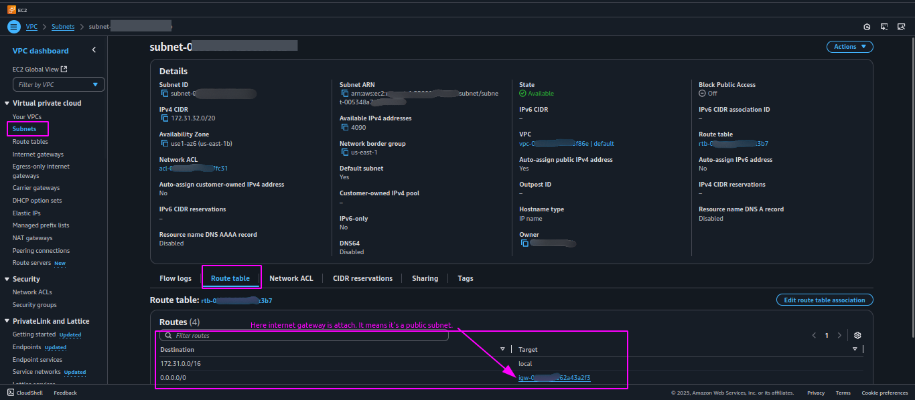This screenshot has height=400, width=915.
Task: Copy the Subnet ID value
Action: coord(165,94)
